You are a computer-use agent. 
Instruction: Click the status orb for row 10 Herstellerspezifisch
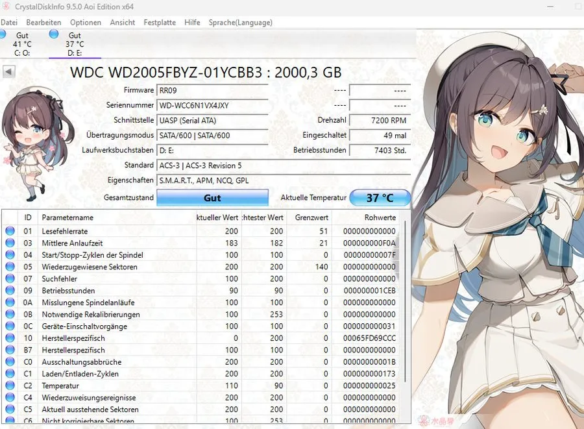(10, 338)
